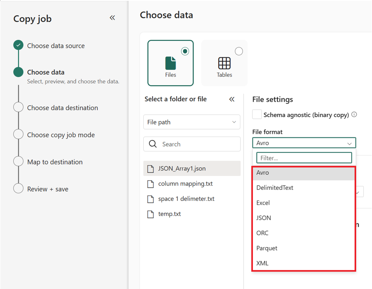
Task: Enable Schema agnostic binary copy
Action: click(x=257, y=115)
